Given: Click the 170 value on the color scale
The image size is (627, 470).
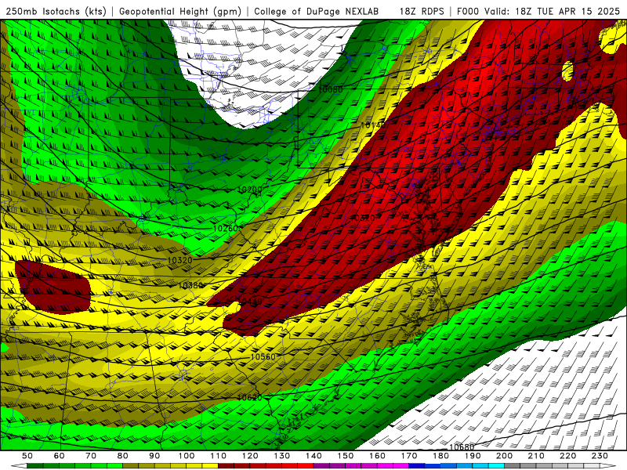Looking at the screenshot, I should click(x=409, y=456).
